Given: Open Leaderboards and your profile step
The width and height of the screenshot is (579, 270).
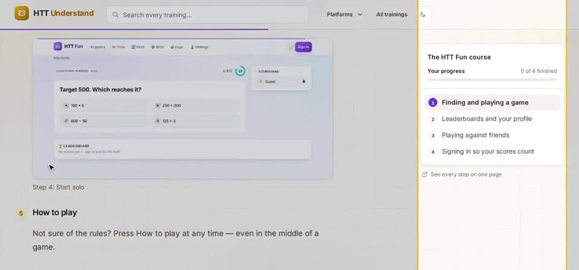Looking at the screenshot, I should coord(492,119).
